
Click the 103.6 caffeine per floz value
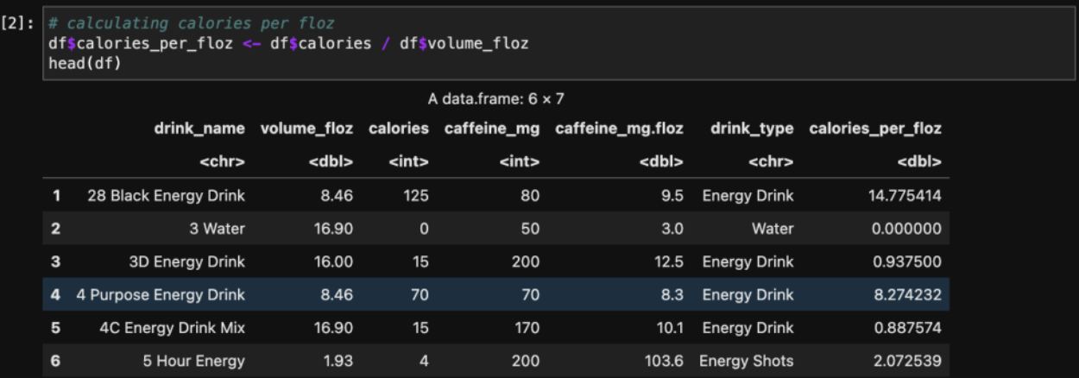(x=664, y=362)
